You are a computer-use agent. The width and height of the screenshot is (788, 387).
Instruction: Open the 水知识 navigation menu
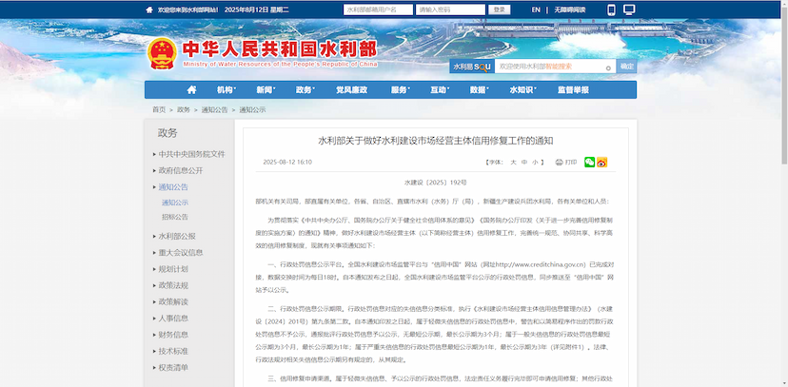point(522,89)
